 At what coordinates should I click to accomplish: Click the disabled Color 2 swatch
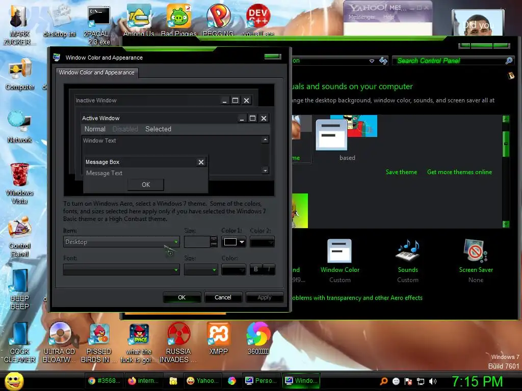tap(262, 242)
